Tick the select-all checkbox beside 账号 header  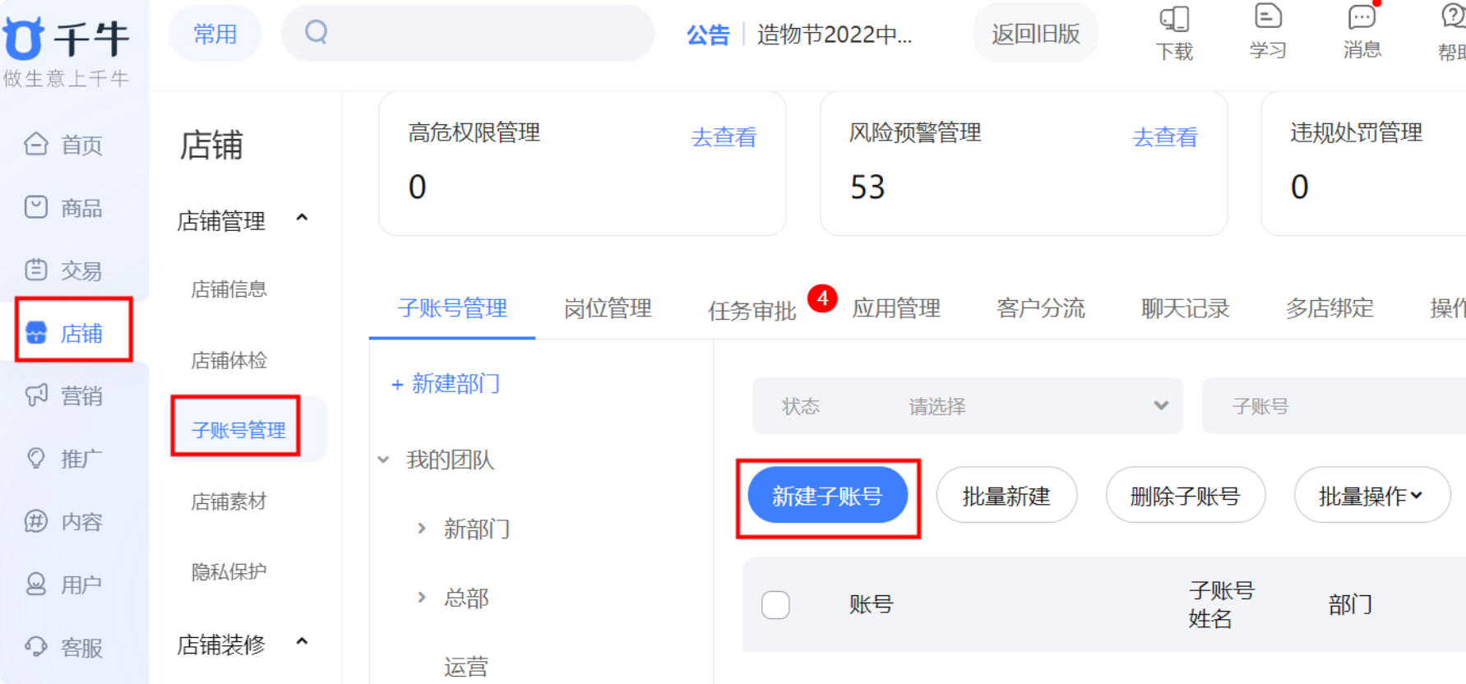pyautogui.click(x=775, y=604)
